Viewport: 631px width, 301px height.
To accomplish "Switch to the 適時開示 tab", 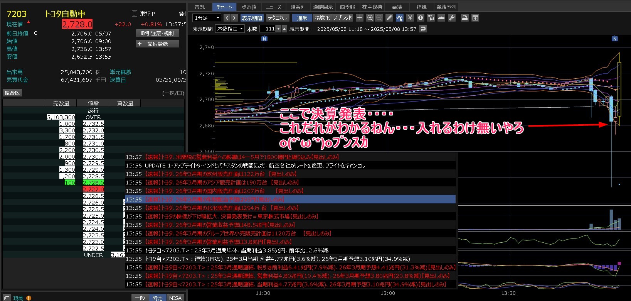I will point(323,7).
